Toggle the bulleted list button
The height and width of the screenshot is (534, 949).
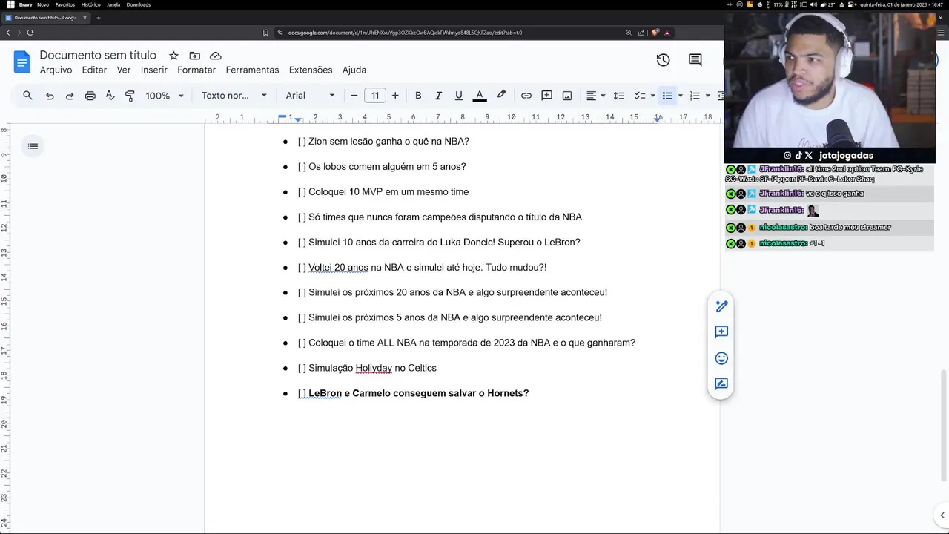coord(667,96)
